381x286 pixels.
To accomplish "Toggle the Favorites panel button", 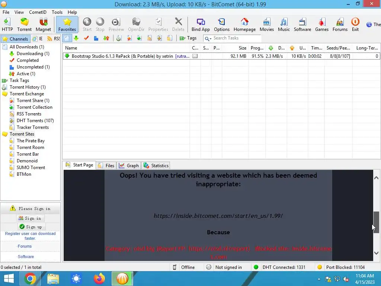I will 67,25.
